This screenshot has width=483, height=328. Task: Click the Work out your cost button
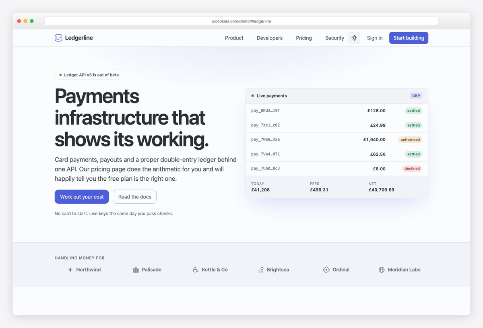tap(82, 197)
